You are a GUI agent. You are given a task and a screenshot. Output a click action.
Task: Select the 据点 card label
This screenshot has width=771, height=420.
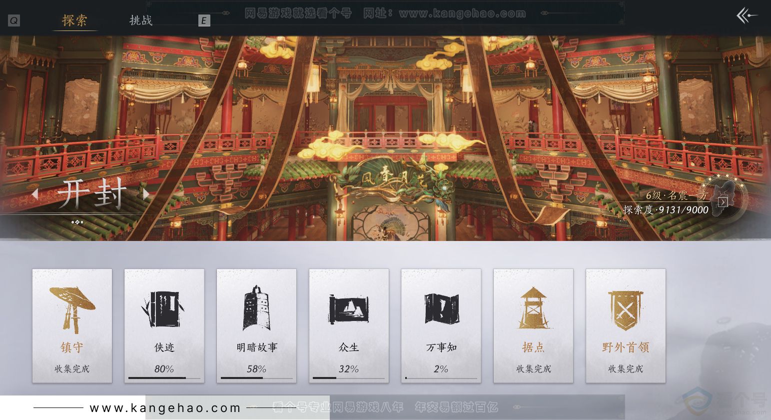pyautogui.click(x=533, y=347)
